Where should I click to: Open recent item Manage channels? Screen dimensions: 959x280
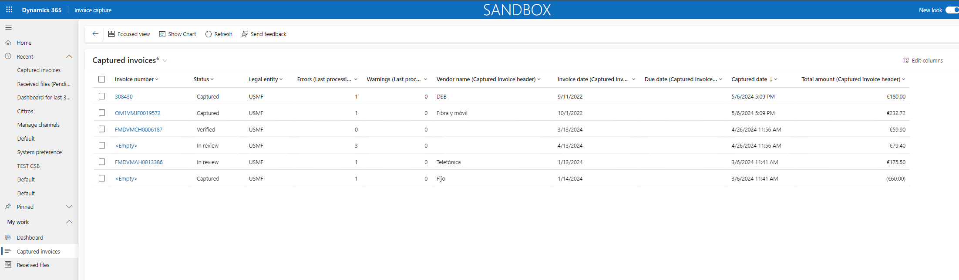[38, 125]
